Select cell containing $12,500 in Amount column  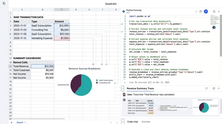(x=62, y=26)
